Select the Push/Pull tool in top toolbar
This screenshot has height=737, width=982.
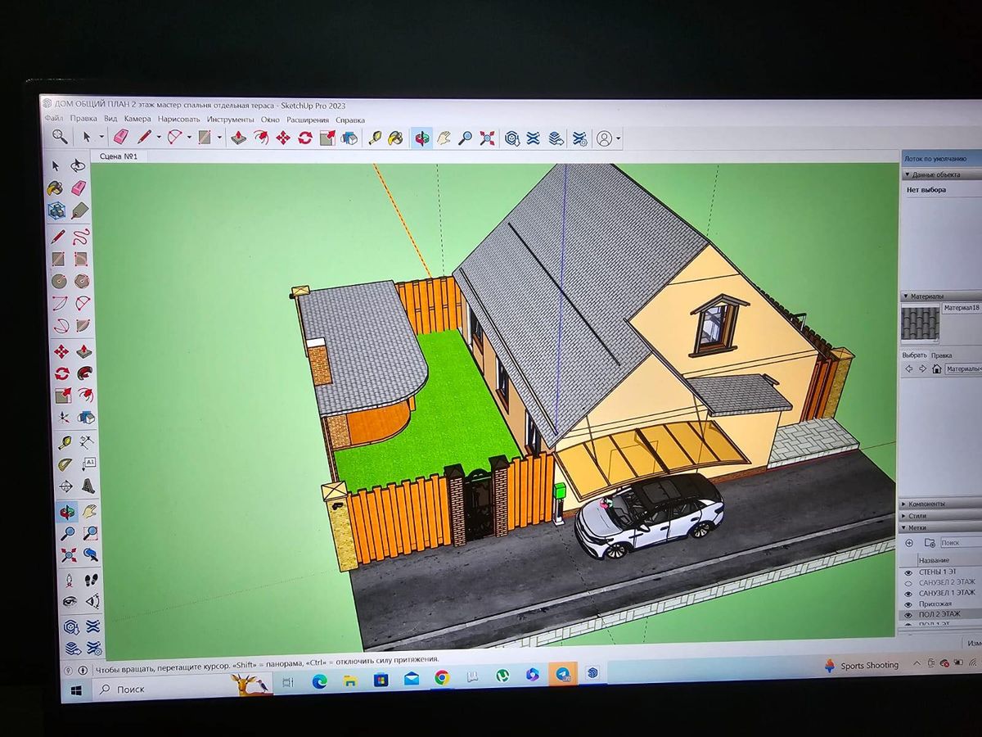tap(238, 138)
